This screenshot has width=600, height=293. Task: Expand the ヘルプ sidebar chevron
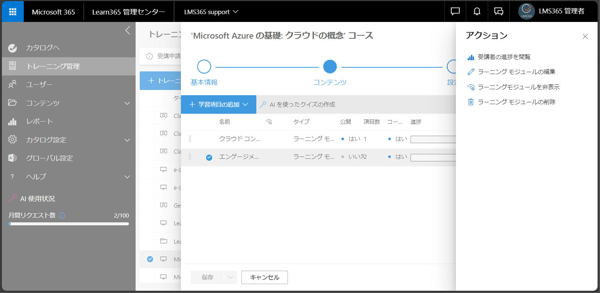(127, 177)
